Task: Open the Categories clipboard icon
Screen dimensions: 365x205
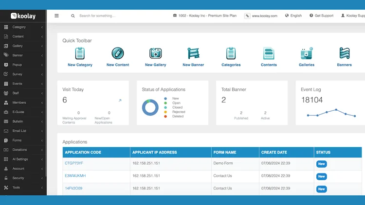Action: click(231, 53)
